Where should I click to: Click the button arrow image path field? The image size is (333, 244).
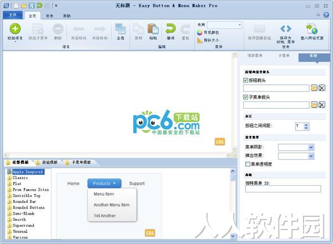tap(276, 88)
